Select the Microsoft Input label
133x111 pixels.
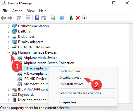coord(36,84)
